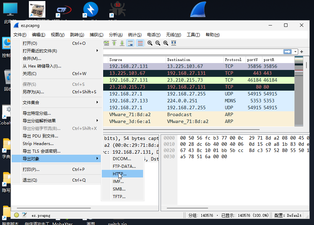Jump to the first packet (up arrow icon)
This screenshot has height=225, width=314.
(x=114, y=43)
